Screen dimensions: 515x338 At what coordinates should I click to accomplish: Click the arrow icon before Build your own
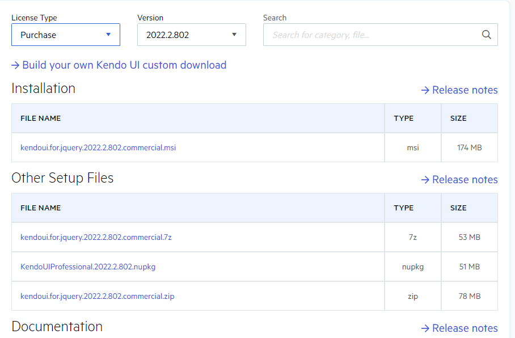[15, 65]
